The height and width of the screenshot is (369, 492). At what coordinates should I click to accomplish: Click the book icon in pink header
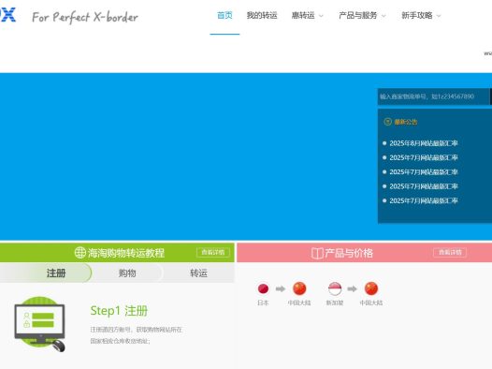click(x=317, y=253)
